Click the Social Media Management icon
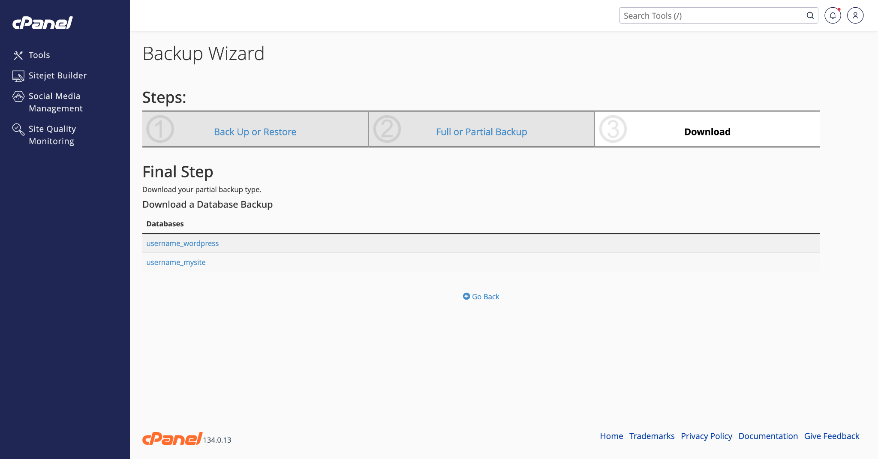 click(18, 96)
